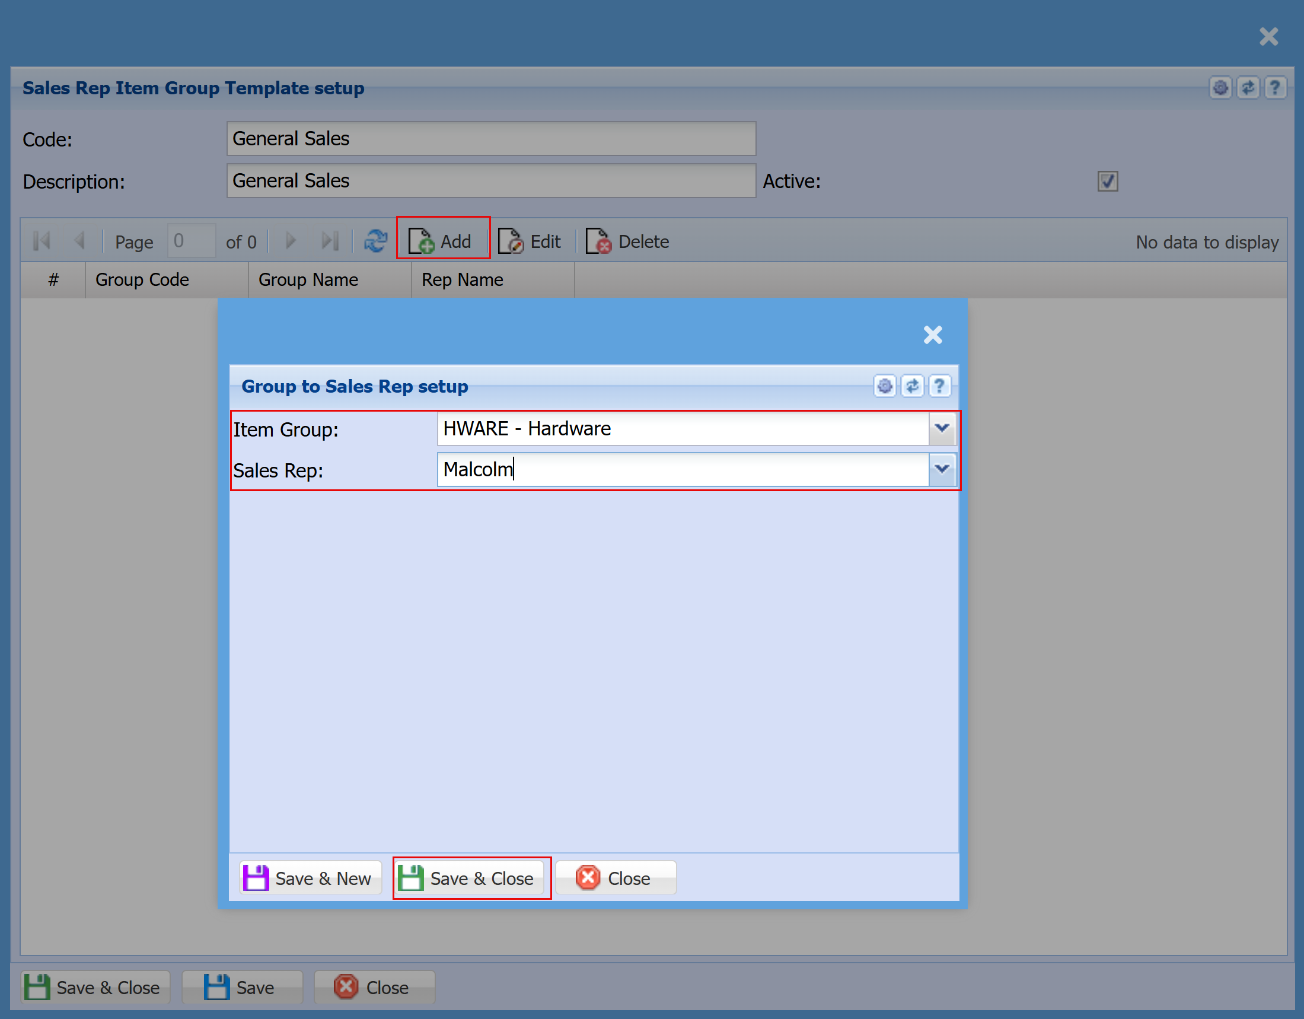Click the bottom Save button

[241, 988]
